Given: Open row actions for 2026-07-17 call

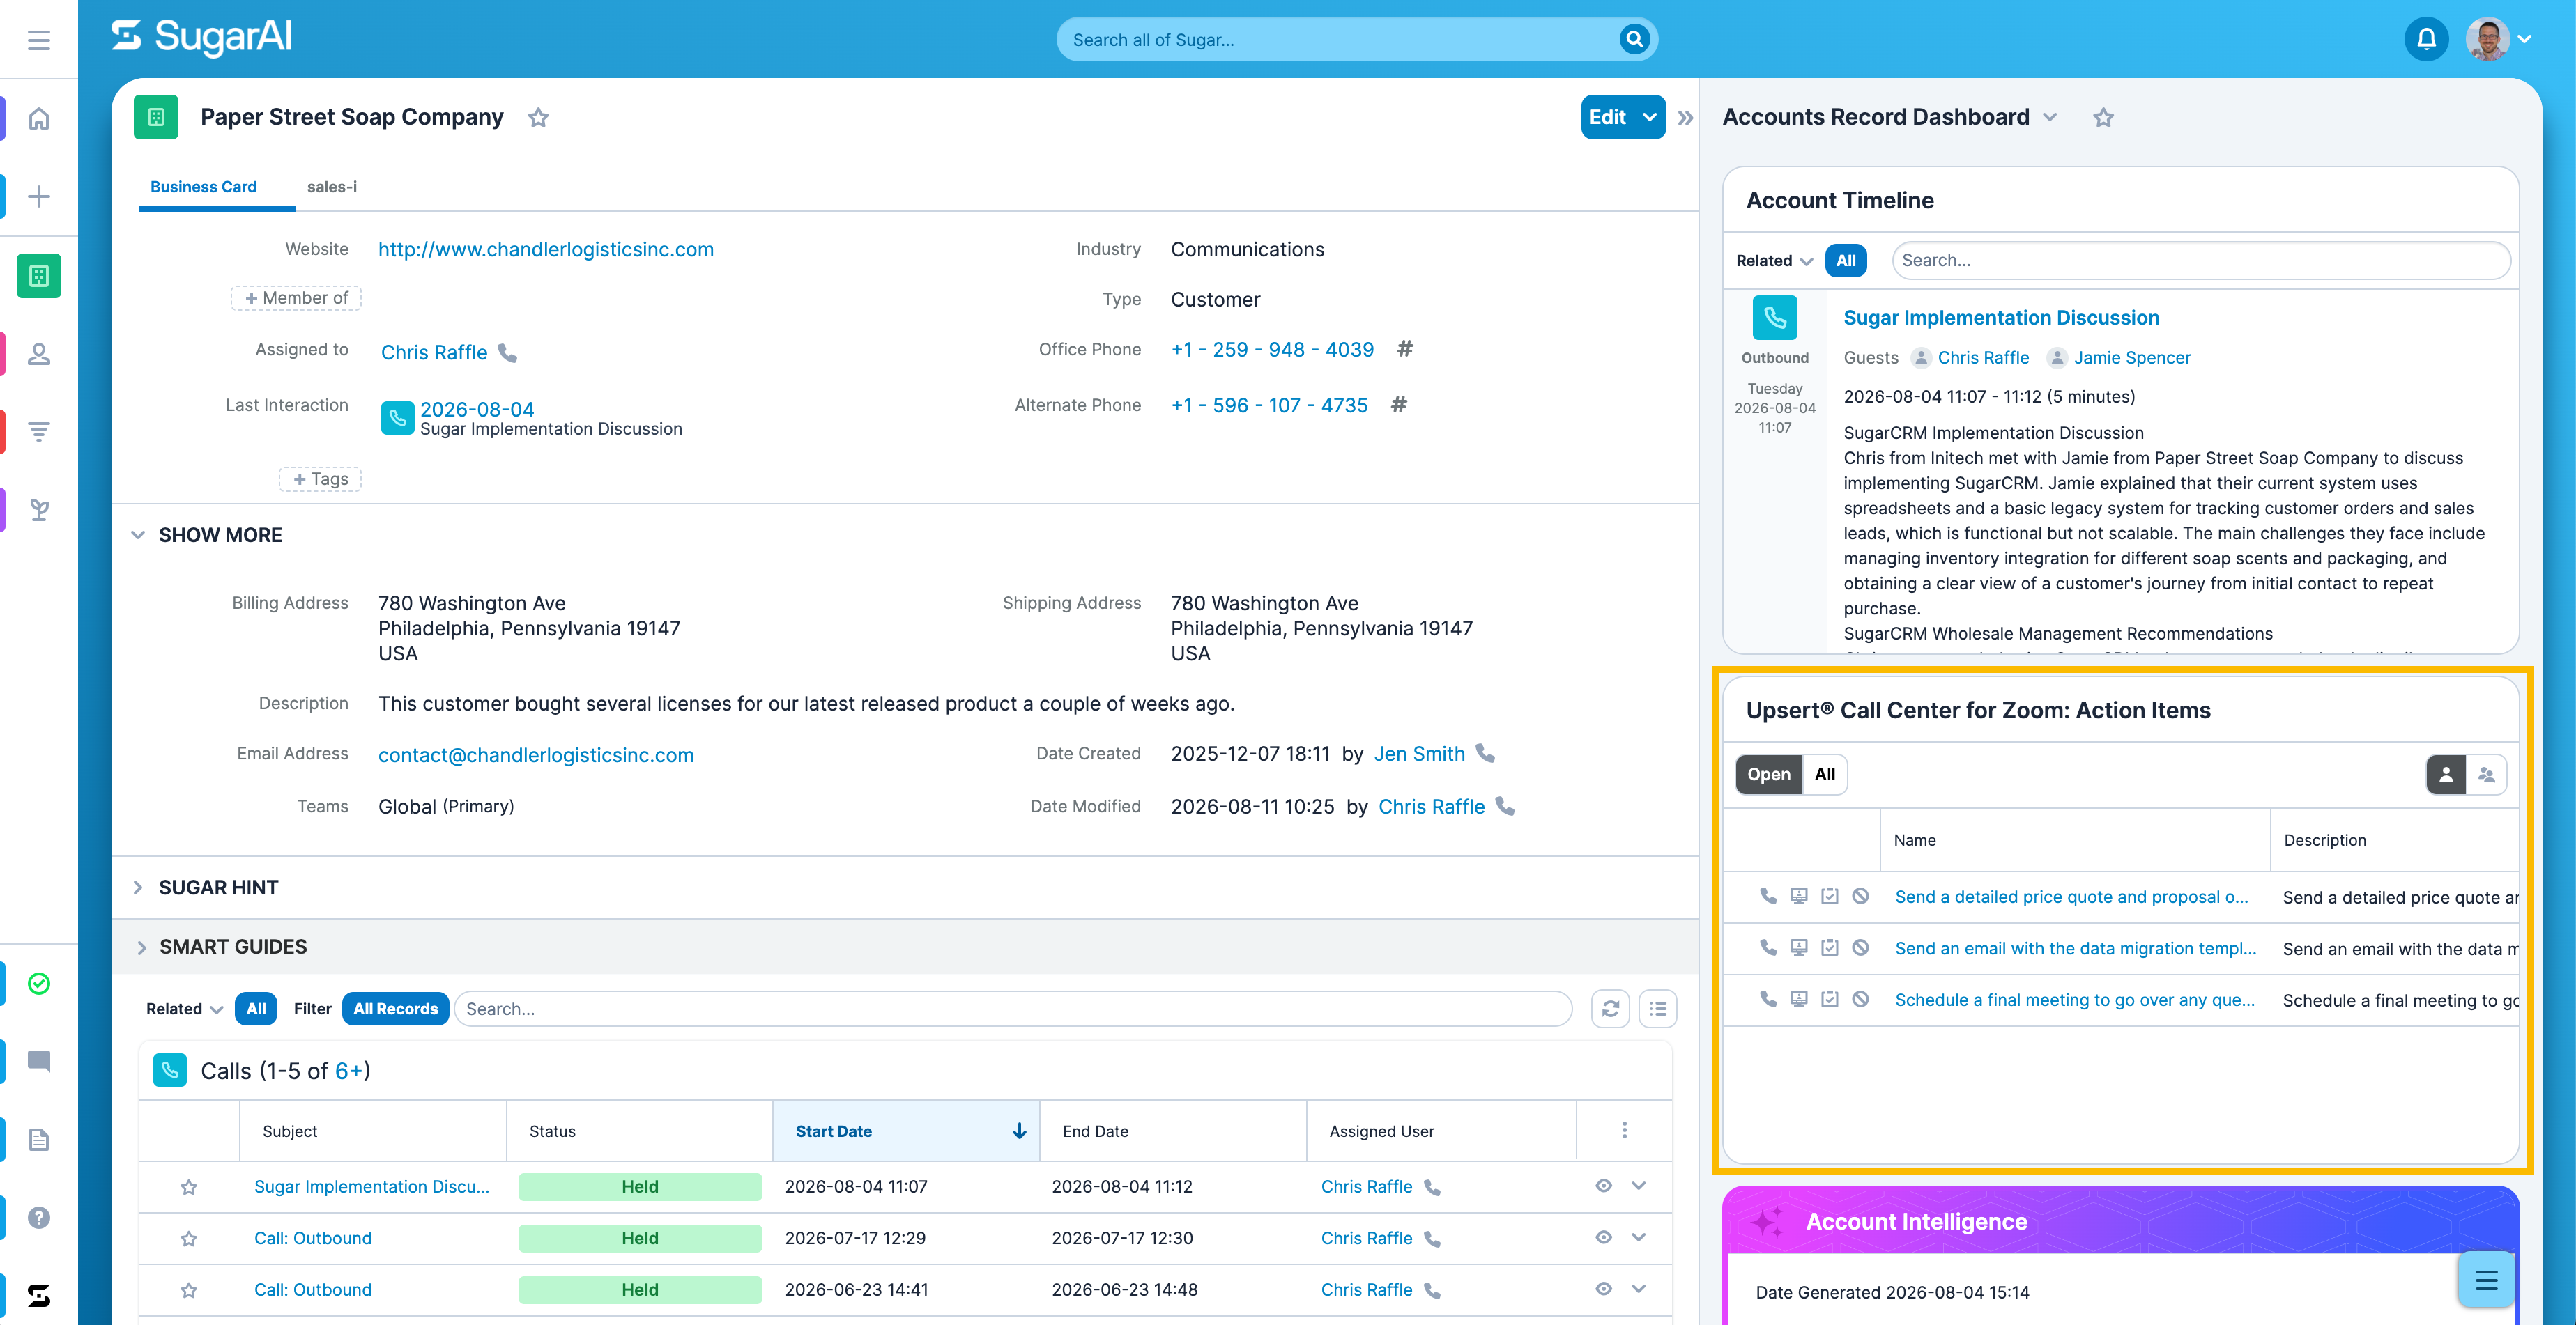Looking at the screenshot, I should [x=1638, y=1237].
